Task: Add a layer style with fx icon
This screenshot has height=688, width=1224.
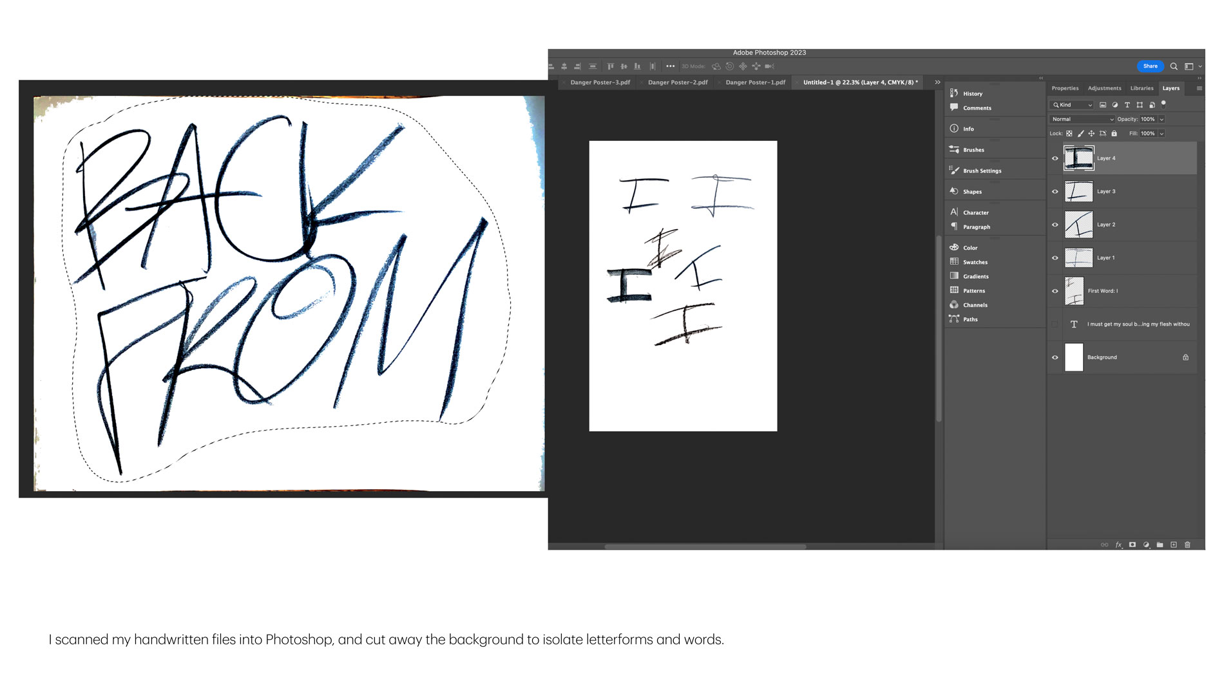Action: click(1118, 544)
